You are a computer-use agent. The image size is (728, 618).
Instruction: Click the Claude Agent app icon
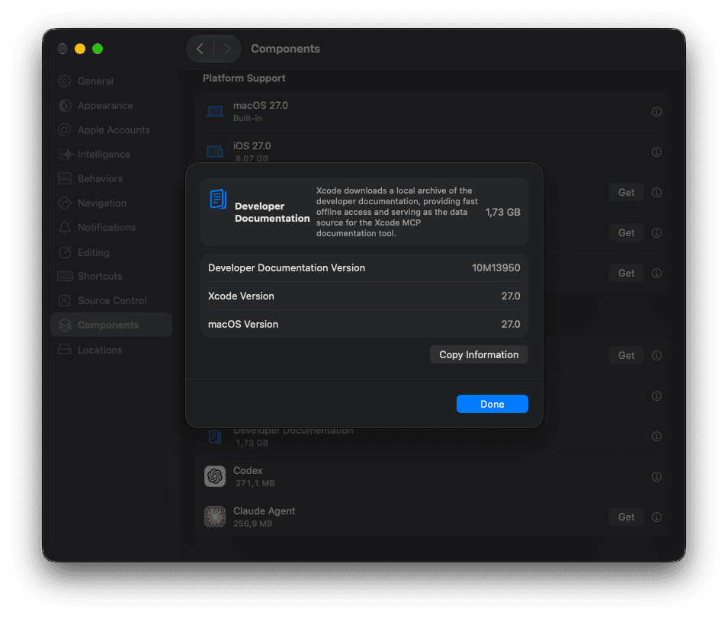215,517
